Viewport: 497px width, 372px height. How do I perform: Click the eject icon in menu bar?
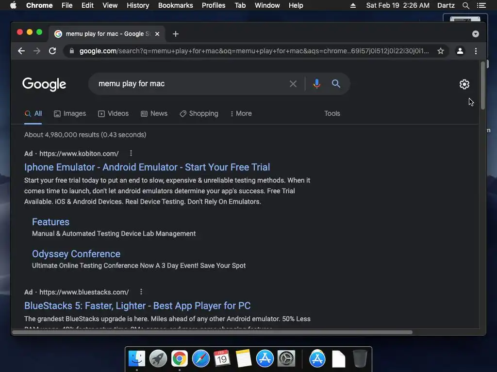coord(353,5)
